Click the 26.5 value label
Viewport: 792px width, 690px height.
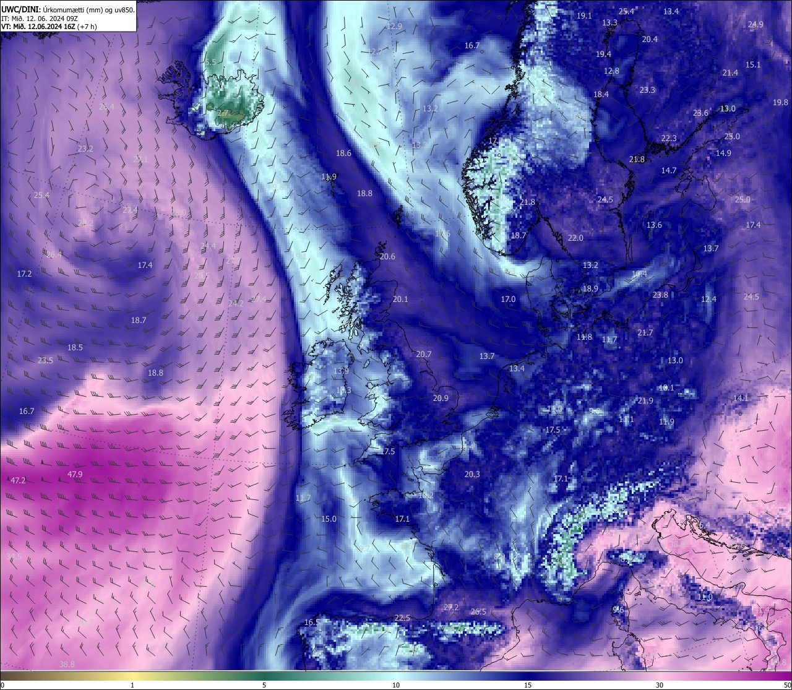[x=478, y=612]
